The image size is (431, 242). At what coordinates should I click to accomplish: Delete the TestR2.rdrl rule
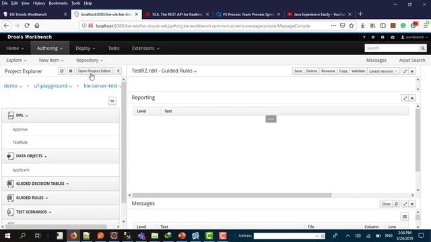pyautogui.click(x=311, y=71)
